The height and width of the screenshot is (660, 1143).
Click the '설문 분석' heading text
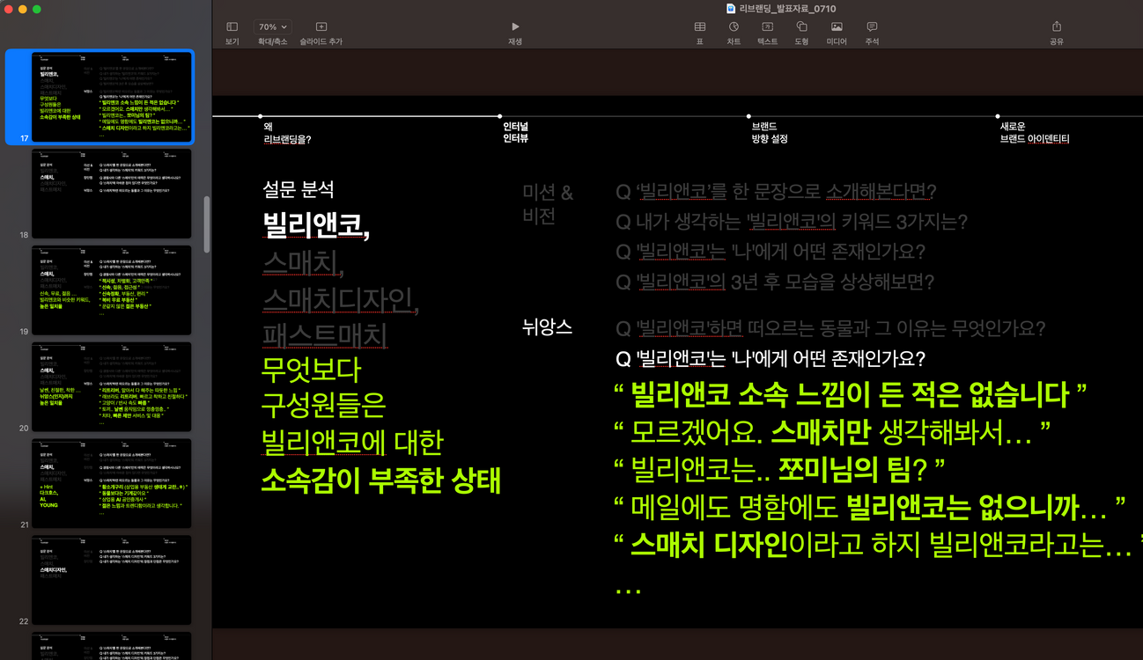coord(299,189)
